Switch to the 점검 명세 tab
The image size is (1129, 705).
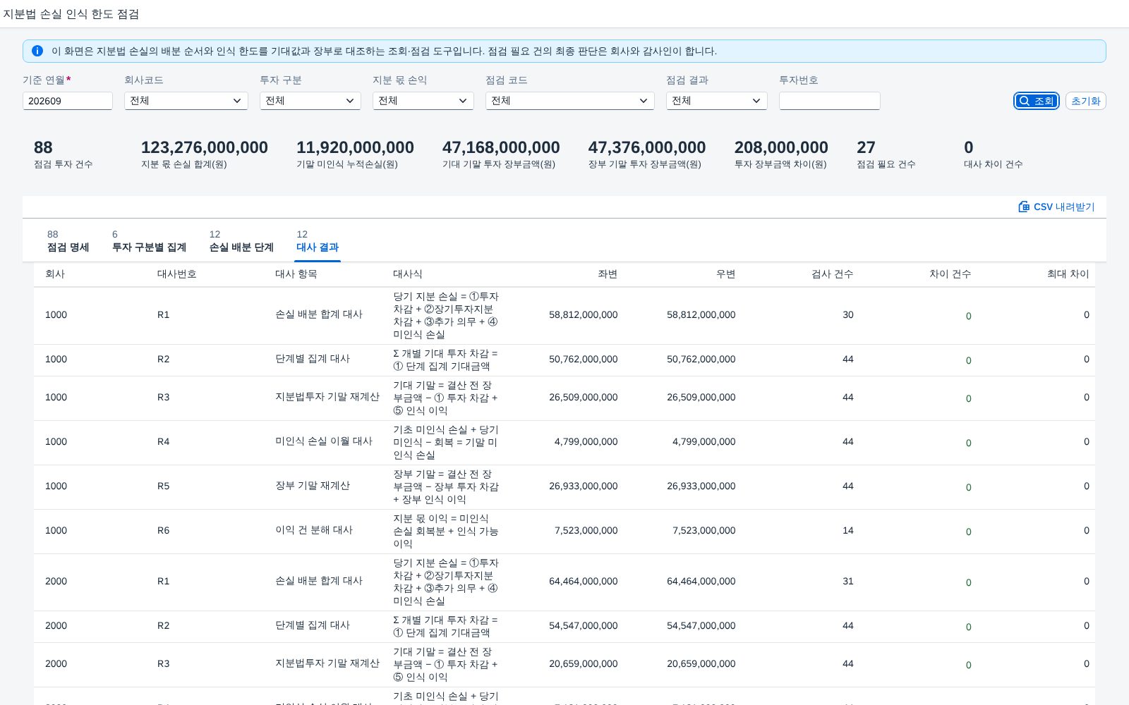click(68, 241)
